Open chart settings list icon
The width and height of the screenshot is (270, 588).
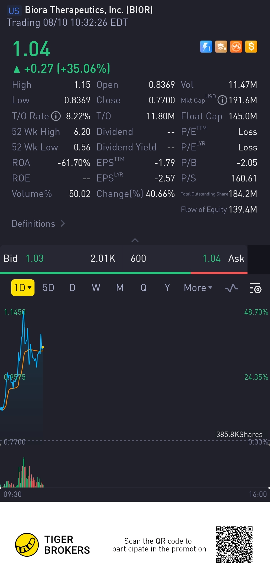point(255,288)
